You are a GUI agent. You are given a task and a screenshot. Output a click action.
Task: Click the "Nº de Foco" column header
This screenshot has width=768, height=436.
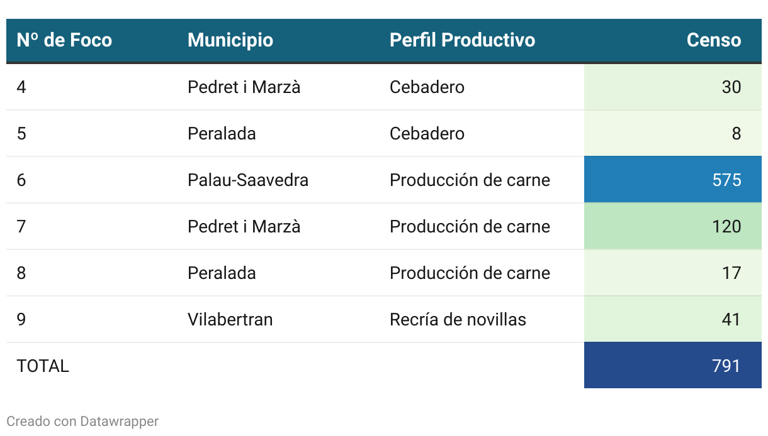point(64,40)
